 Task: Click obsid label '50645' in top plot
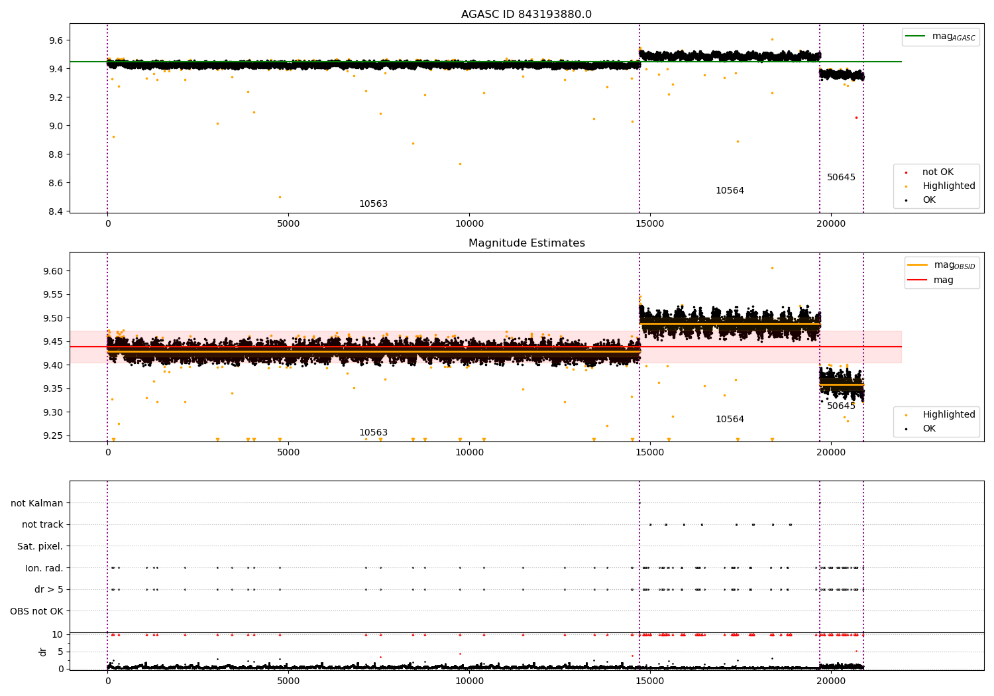(841, 178)
